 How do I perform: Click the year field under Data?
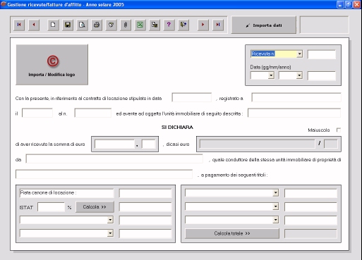click(322, 76)
